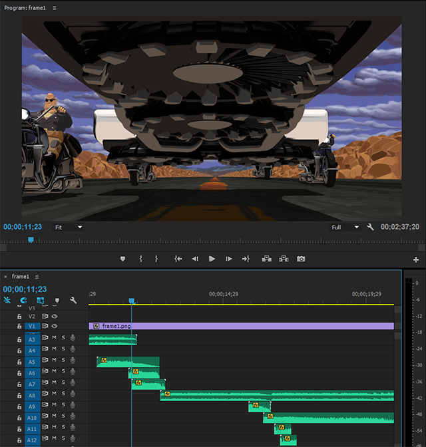The width and height of the screenshot is (426, 447).
Task: Click the timeline timecode 00;00;11;23
Action: tap(25, 289)
